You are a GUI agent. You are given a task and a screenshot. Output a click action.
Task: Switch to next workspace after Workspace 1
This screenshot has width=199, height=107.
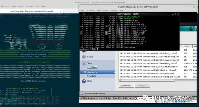click(102, 98)
